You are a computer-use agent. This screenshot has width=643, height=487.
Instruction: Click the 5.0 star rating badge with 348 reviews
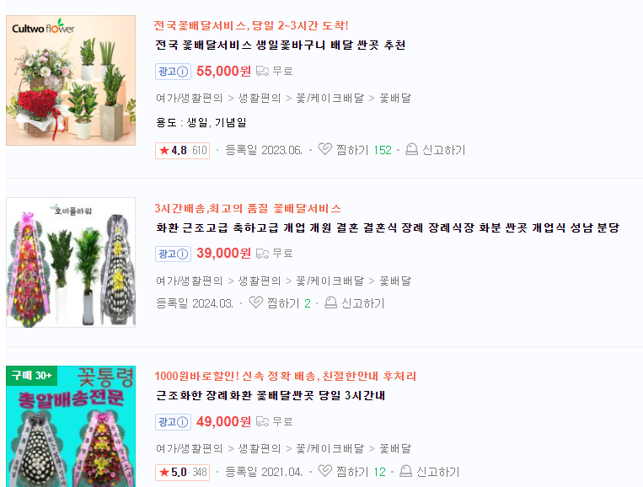183,472
